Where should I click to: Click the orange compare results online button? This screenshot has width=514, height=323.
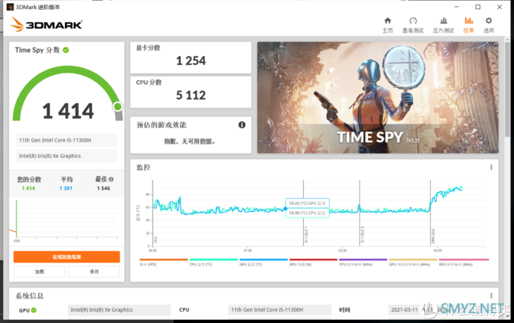(x=67, y=256)
